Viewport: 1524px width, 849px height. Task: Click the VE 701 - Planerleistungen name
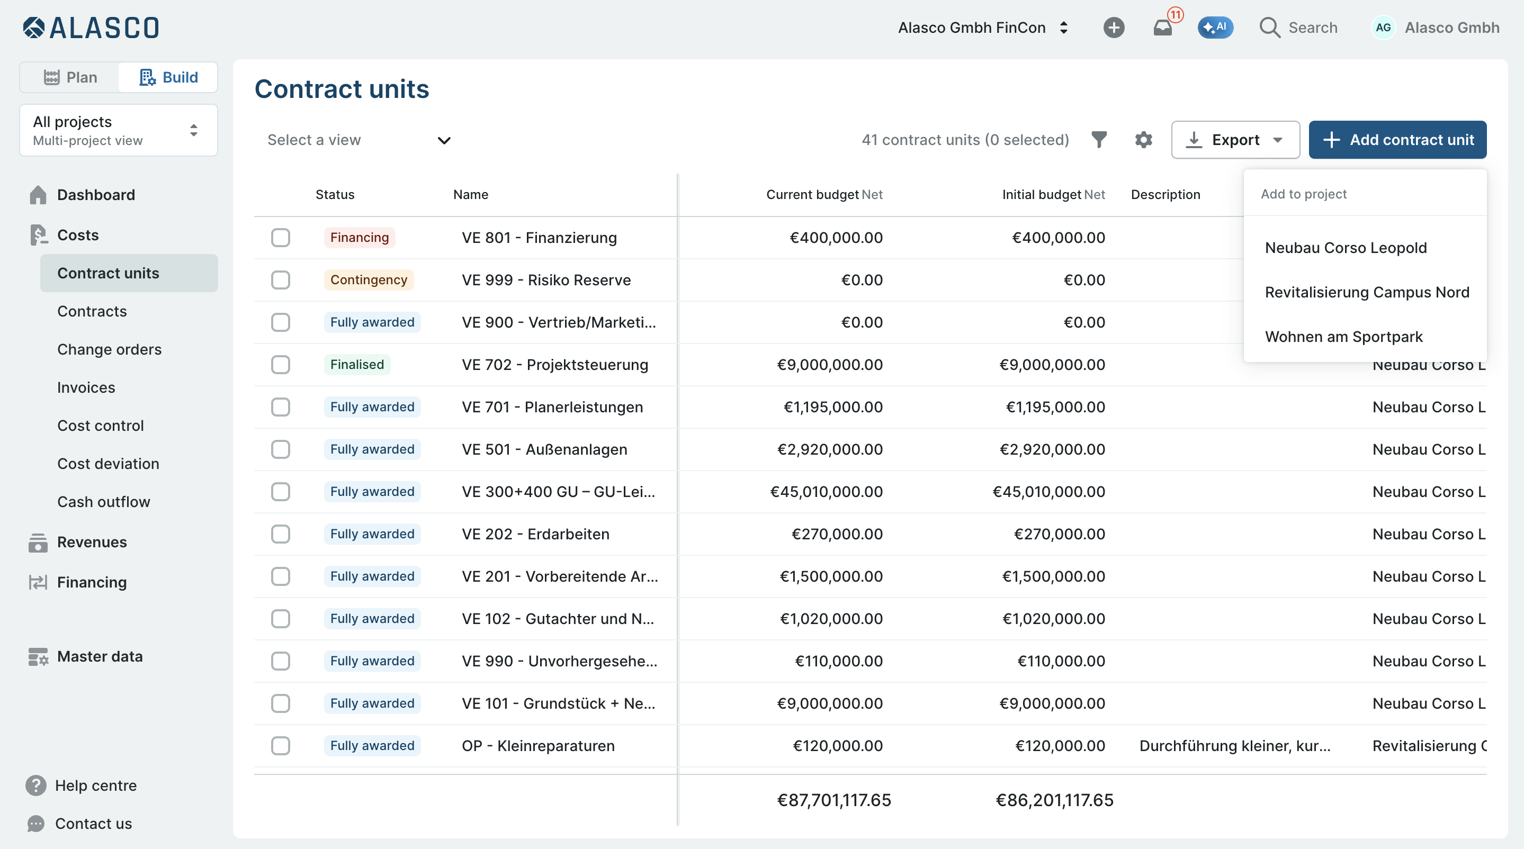552,408
